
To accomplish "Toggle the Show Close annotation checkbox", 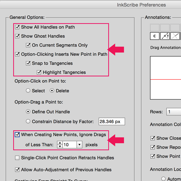I will click(153, 138).
